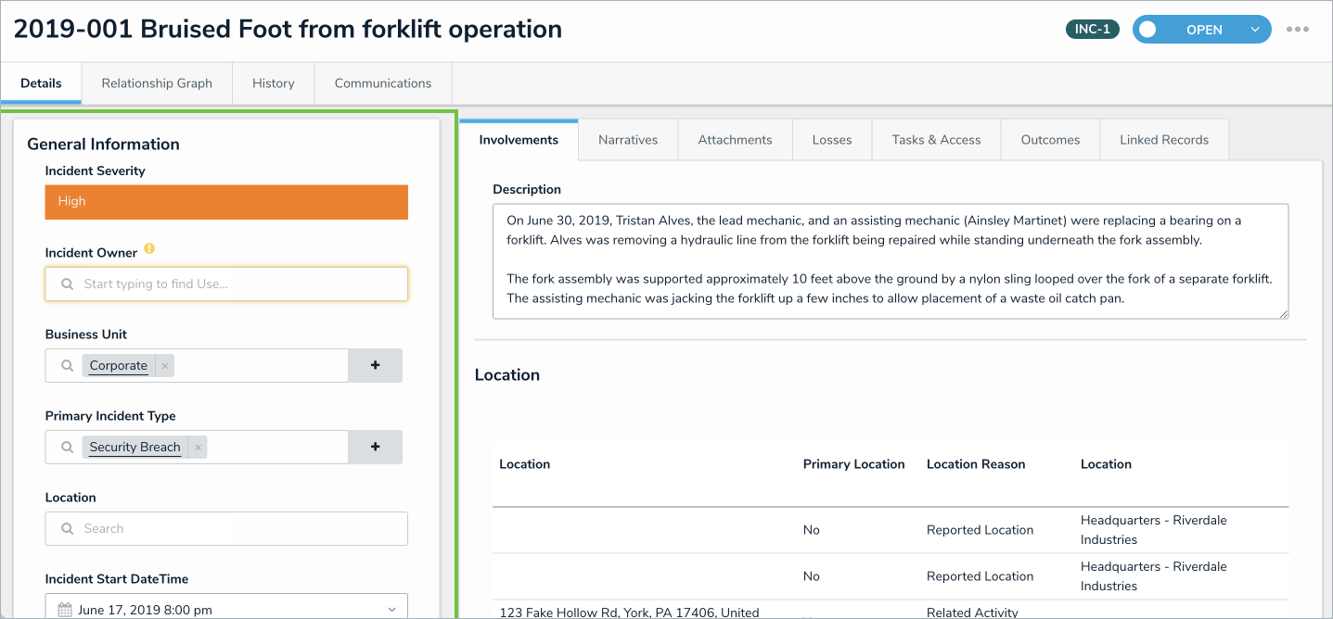The image size is (1333, 619).
Task: Click the search icon in Incident Owner field
Action: pos(67,284)
